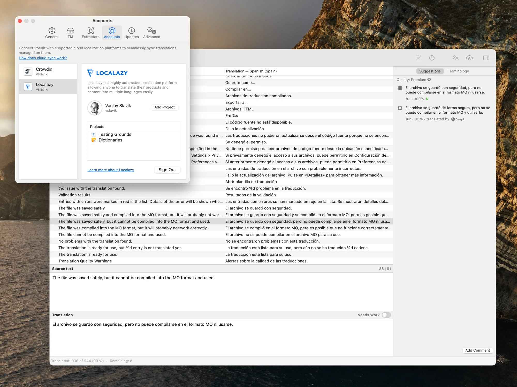The height and width of the screenshot is (387, 517).
Task: Click the Add Project button
Action: click(x=164, y=107)
